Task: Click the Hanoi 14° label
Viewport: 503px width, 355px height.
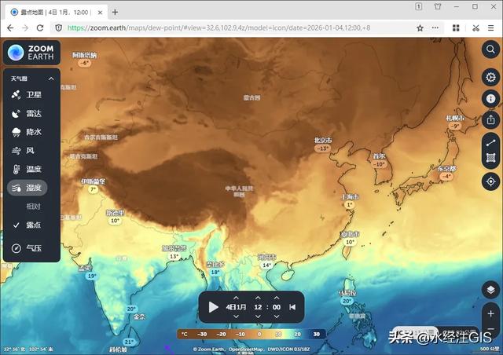Action: [267, 265]
